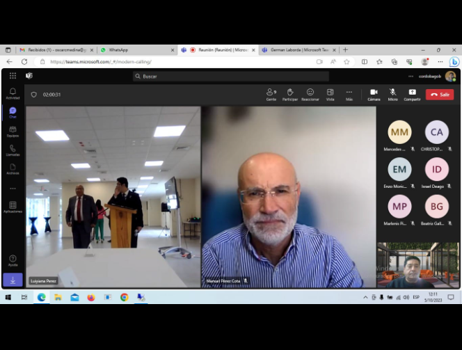Unmute the Micro microphone

coord(392,94)
